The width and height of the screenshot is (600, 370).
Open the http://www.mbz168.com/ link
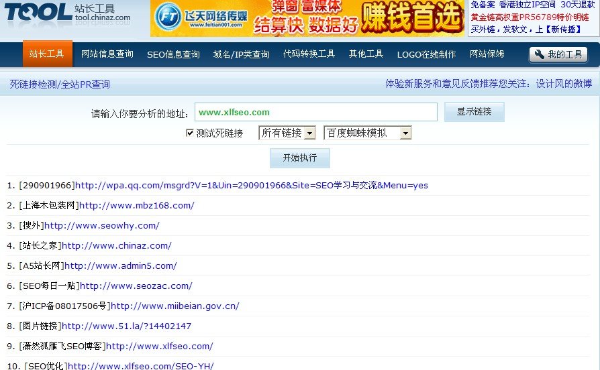137,206
